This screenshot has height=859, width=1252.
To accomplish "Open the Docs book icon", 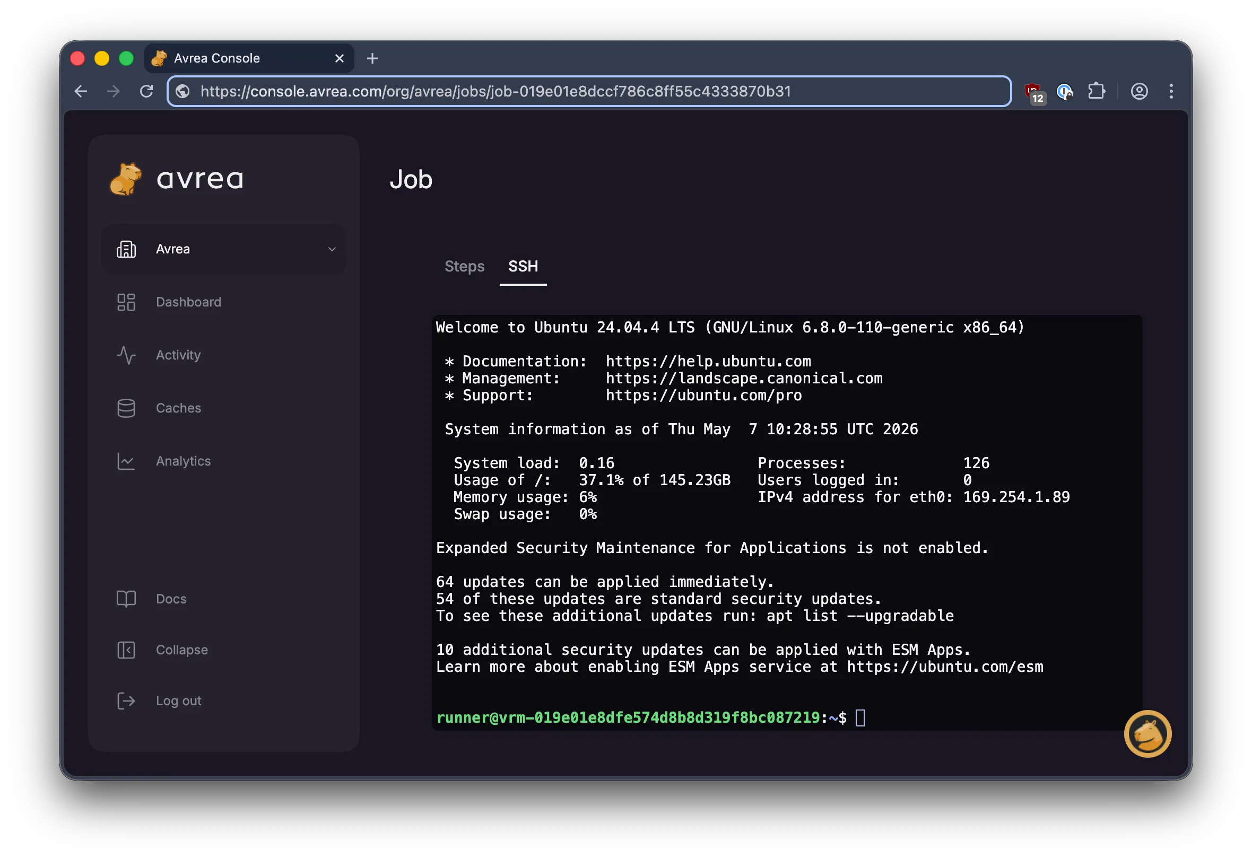I will [126, 599].
